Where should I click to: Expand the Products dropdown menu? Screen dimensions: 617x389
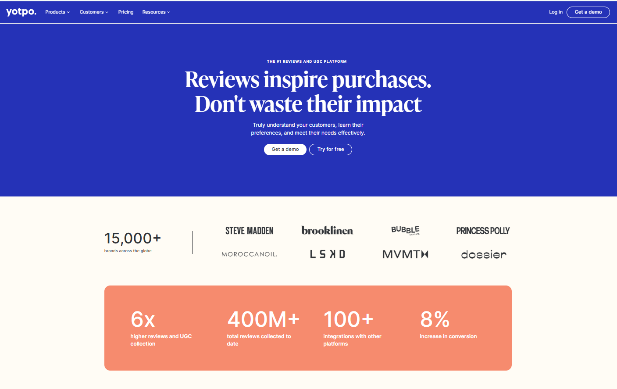point(57,12)
